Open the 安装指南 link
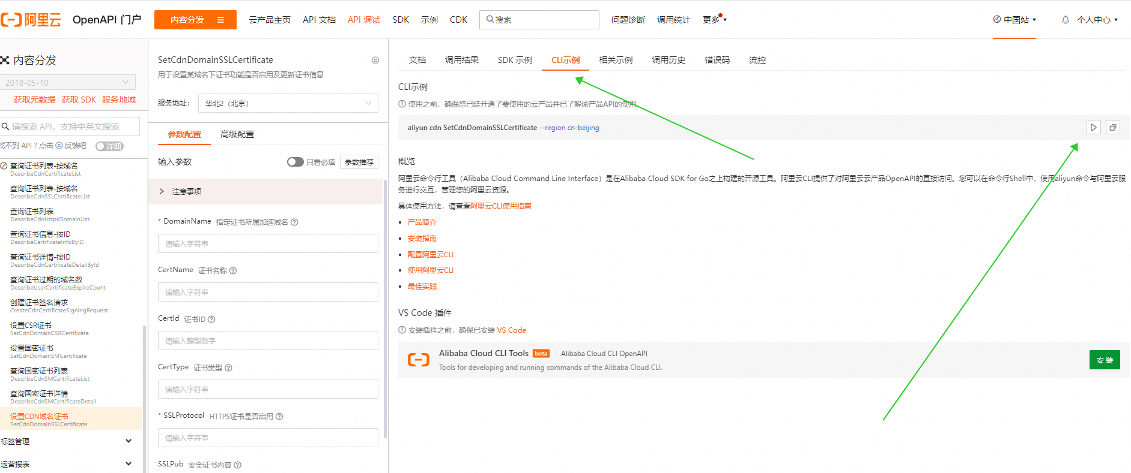 [x=422, y=238]
